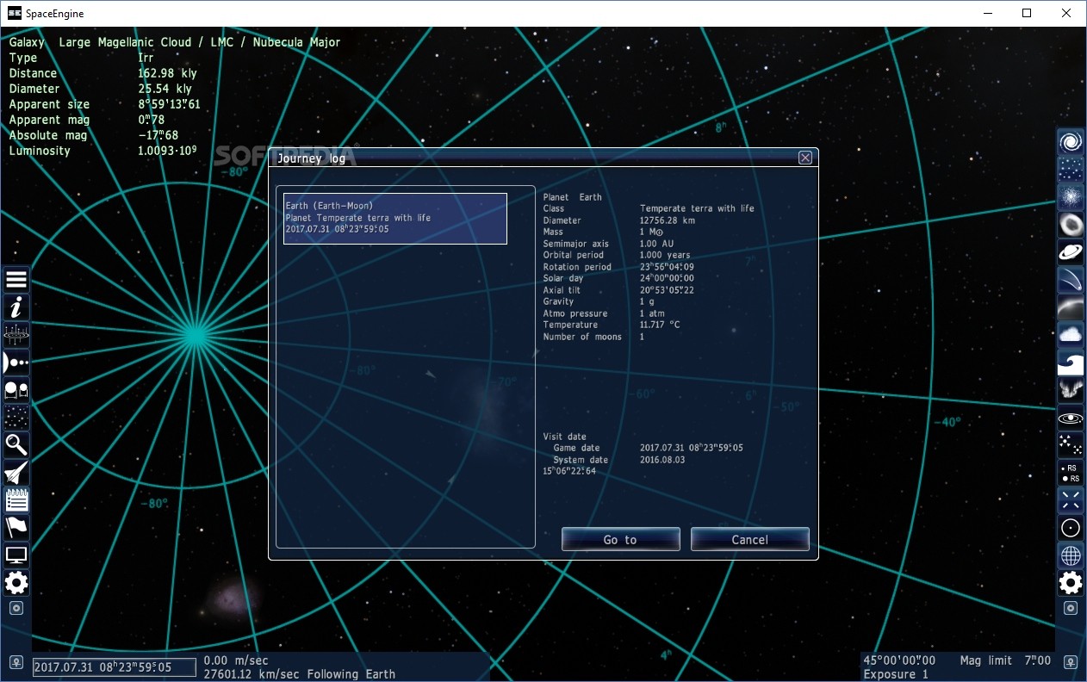Toggle the velocity vector circle icon

coord(1071,528)
